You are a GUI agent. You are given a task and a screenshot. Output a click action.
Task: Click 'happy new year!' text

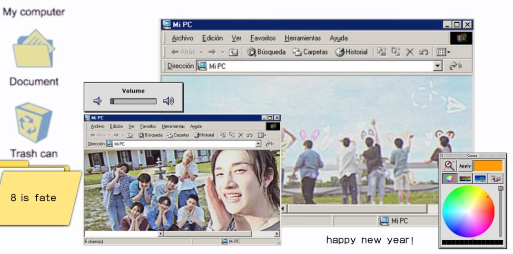[370, 240]
